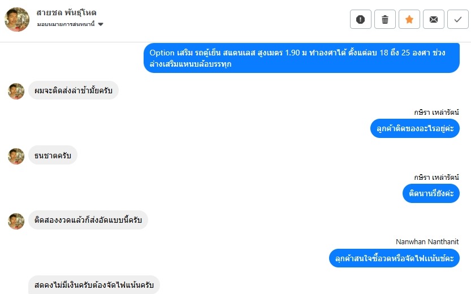This screenshot has height=294, width=471.
Task: Click the customer name สายชล พันธุ์โหด
Action: click(66, 12)
